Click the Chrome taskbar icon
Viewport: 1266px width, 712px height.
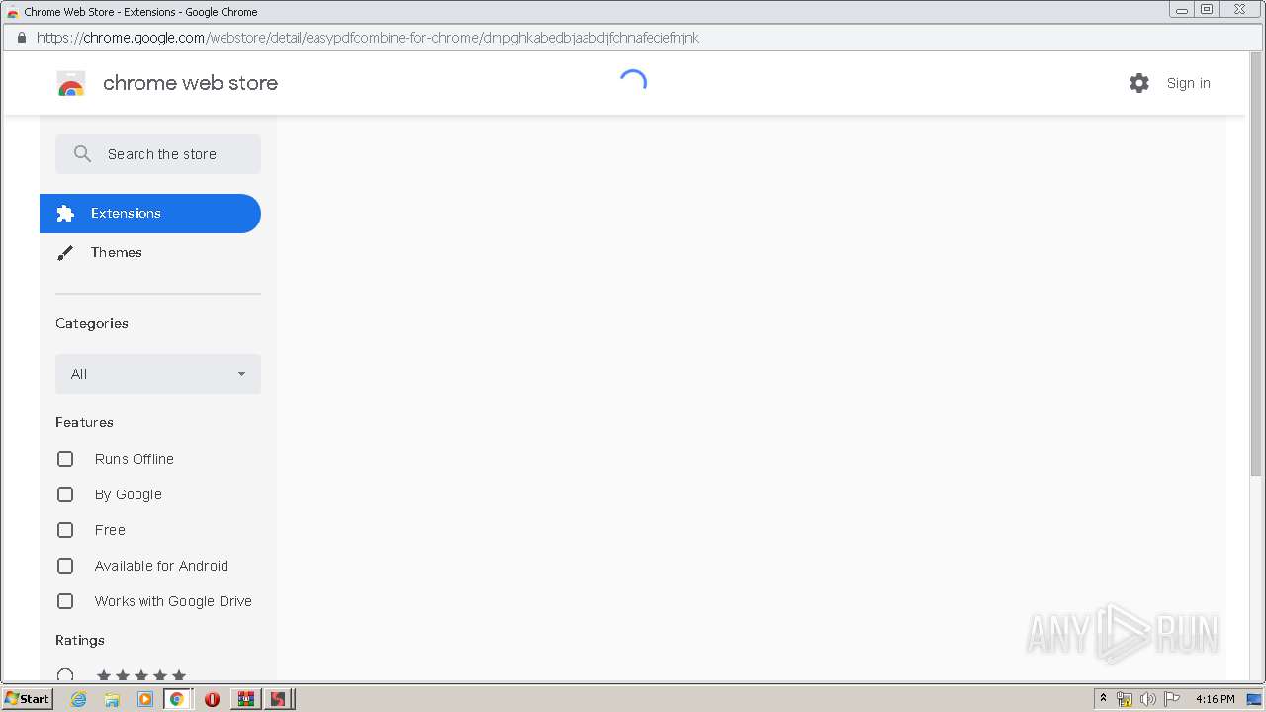[x=177, y=699]
